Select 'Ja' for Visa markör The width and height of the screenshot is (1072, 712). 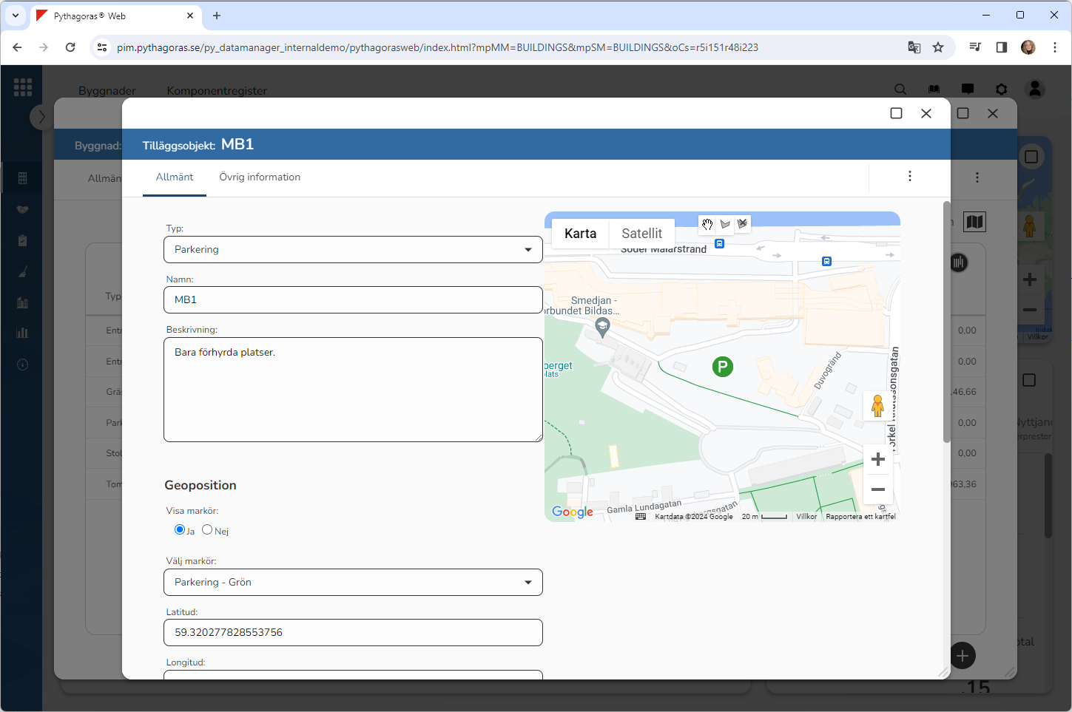180,529
